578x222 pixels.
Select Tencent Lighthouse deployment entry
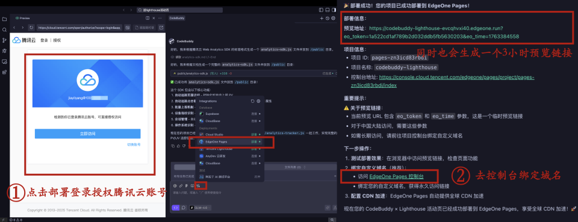pyautogui.click(x=229, y=149)
